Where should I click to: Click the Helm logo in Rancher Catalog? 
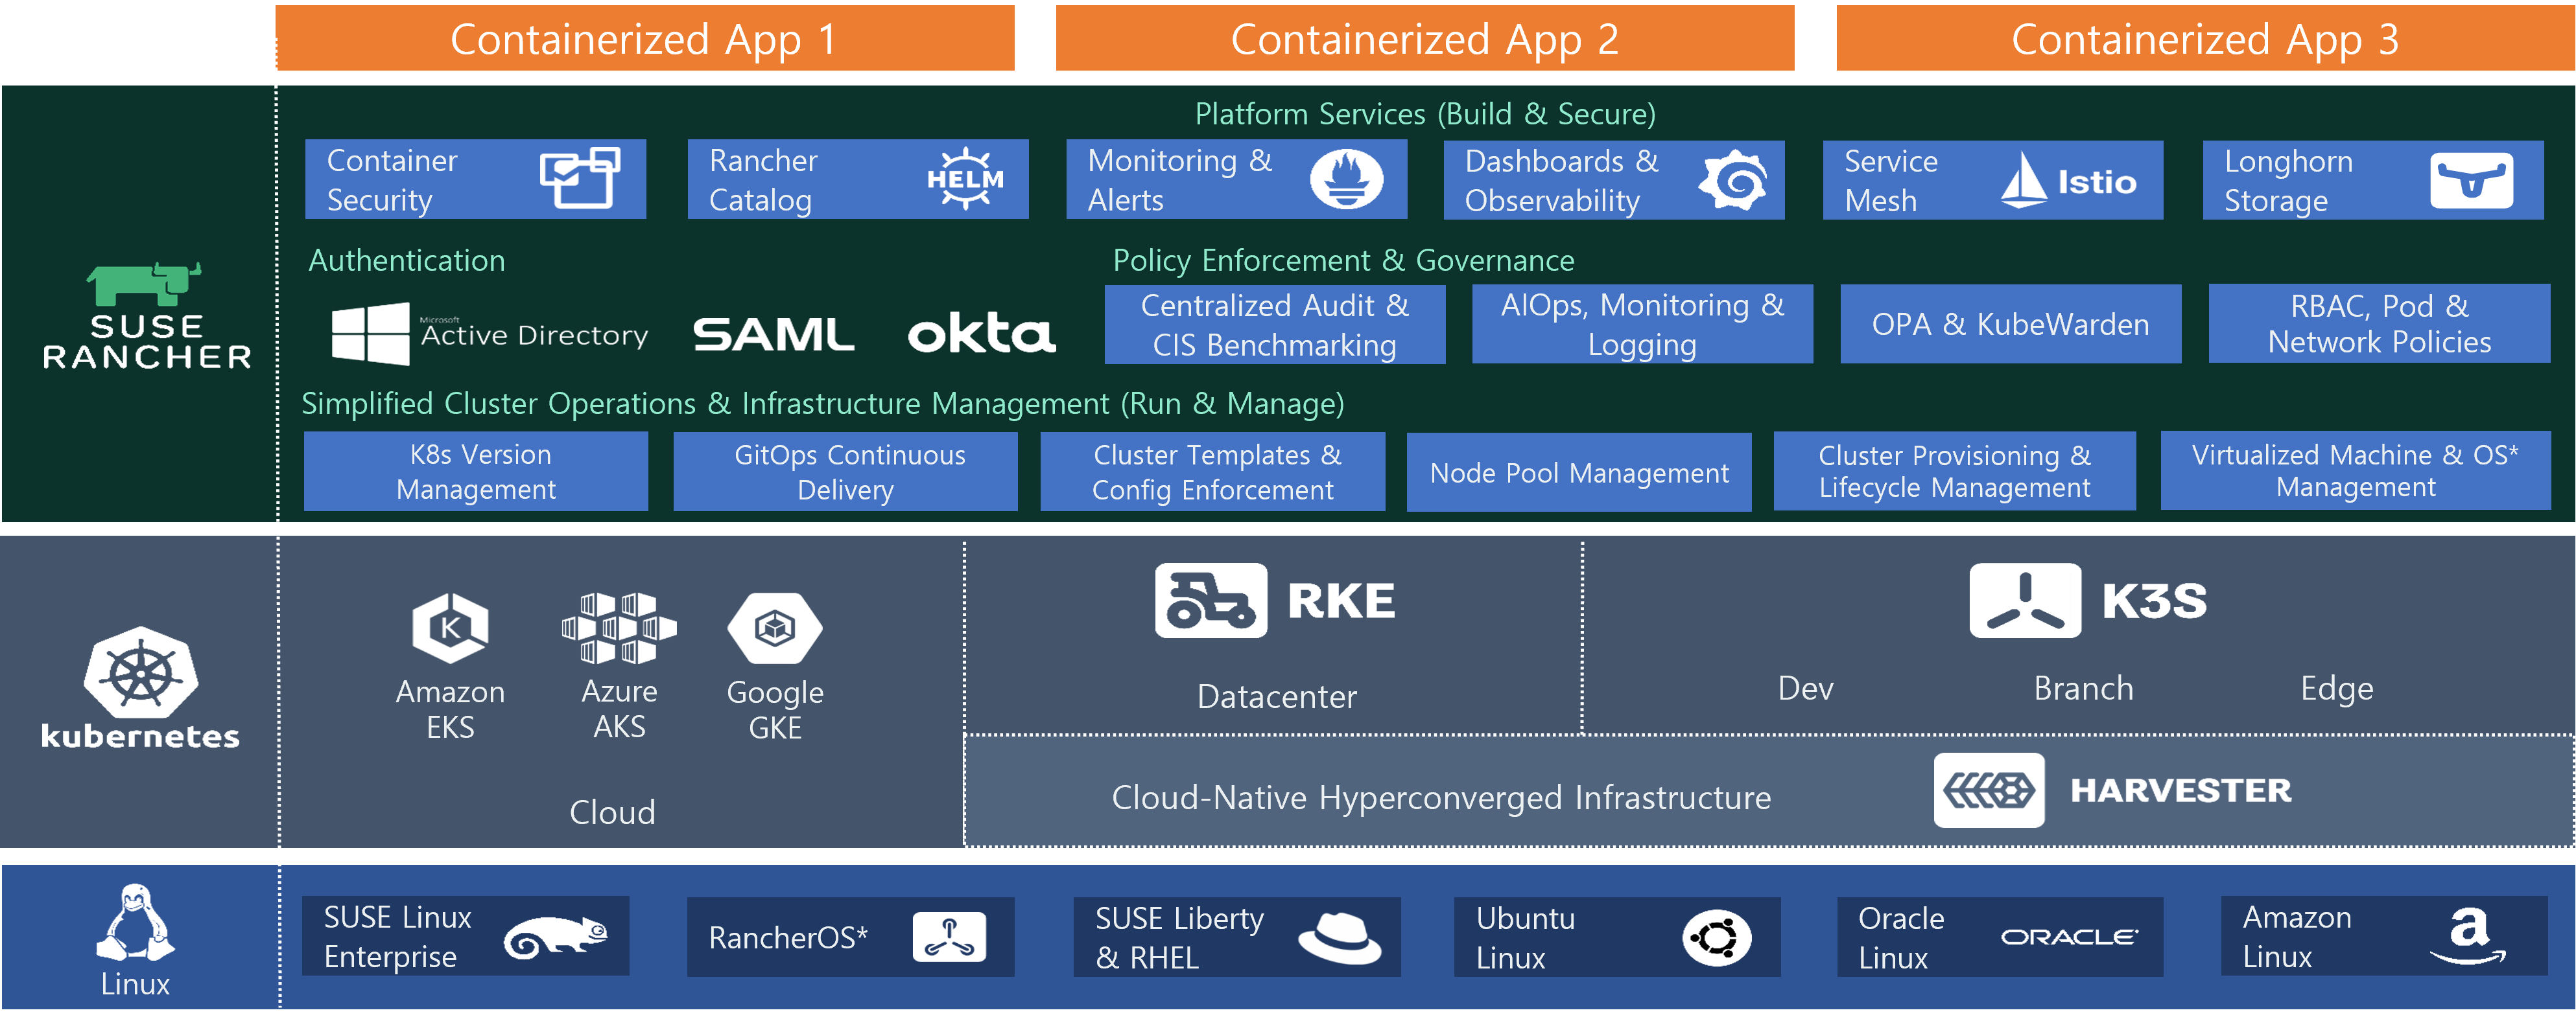965,179
